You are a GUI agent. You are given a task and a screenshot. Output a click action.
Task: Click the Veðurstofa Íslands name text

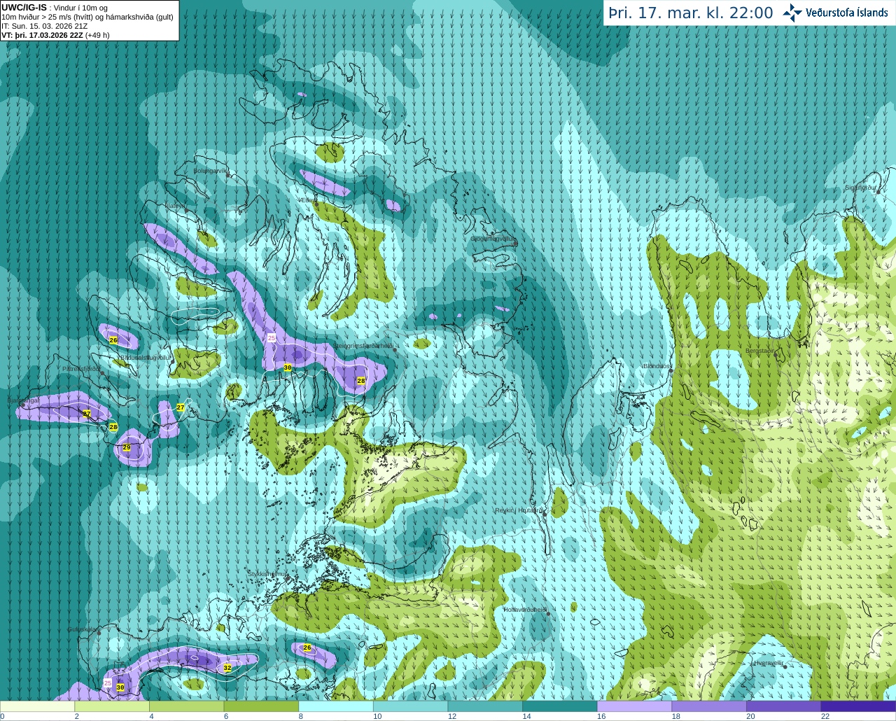click(846, 13)
